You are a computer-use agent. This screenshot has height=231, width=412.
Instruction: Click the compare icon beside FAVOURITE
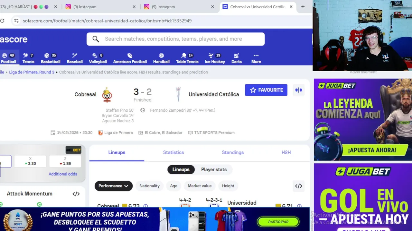point(299,90)
